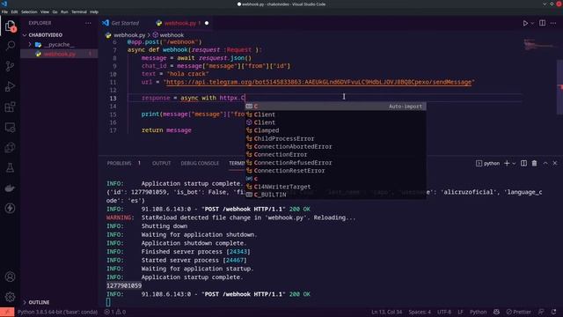This screenshot has width=563, height=317.
Task: Click the remote window indicator in status bar
Action: click(7, 312)
